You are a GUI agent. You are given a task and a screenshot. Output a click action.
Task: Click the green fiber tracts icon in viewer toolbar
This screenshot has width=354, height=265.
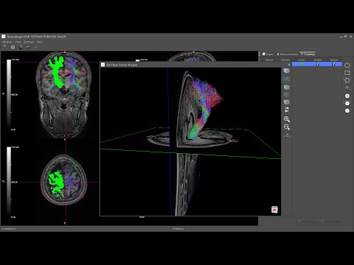(287, 79)
